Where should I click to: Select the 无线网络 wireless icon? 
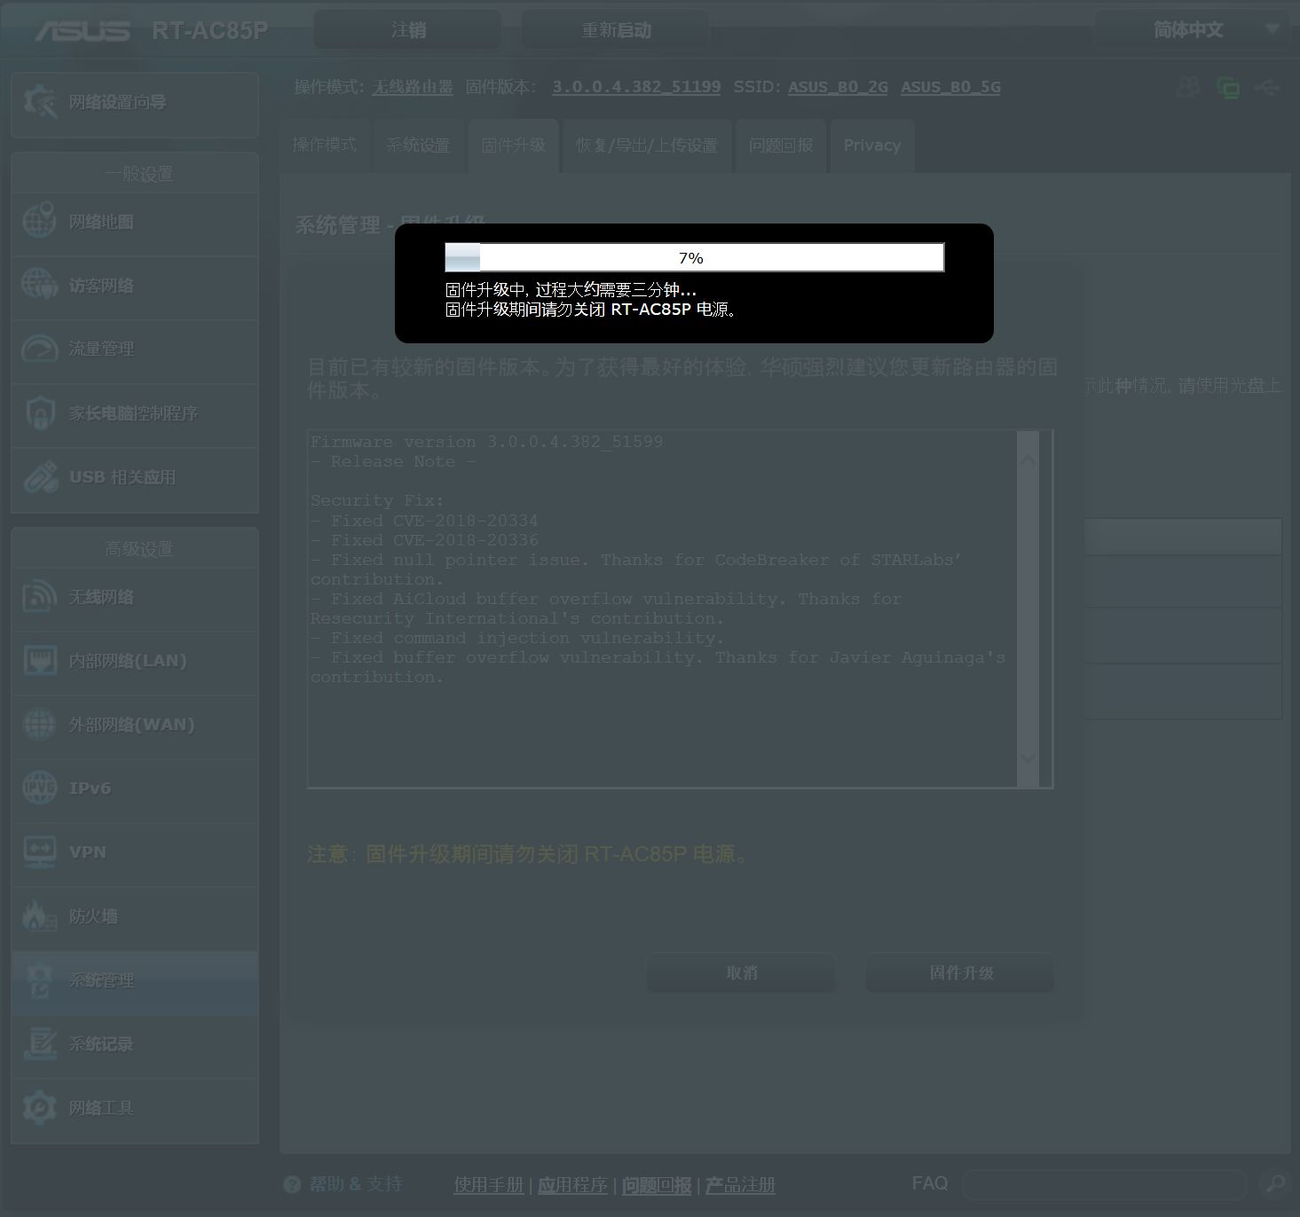pos(40,596)
